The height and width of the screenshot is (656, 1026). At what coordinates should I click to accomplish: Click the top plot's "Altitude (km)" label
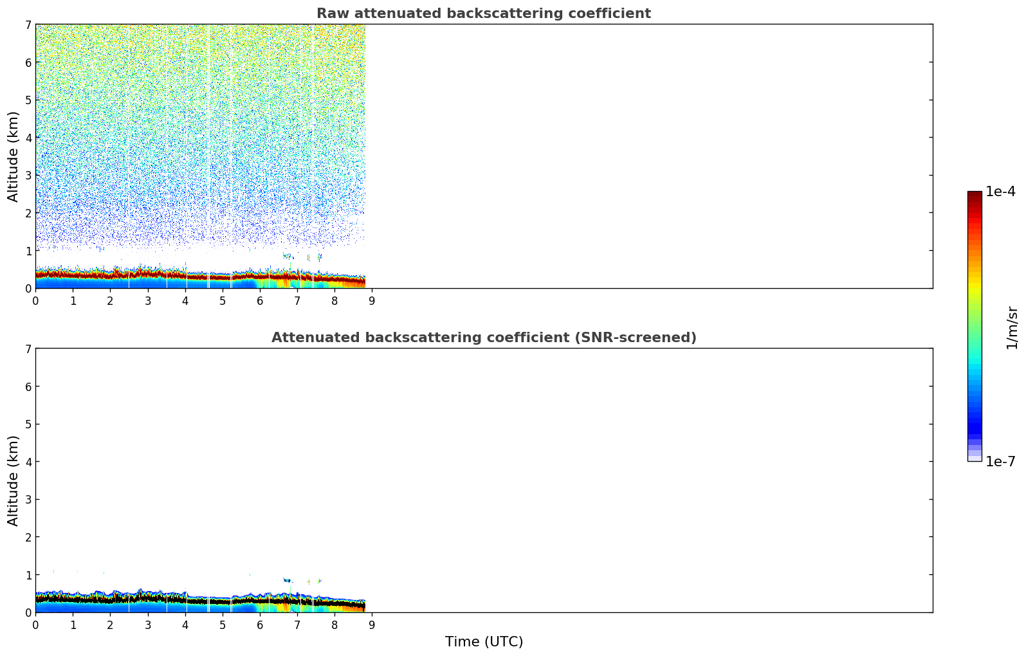pos(14,156)
